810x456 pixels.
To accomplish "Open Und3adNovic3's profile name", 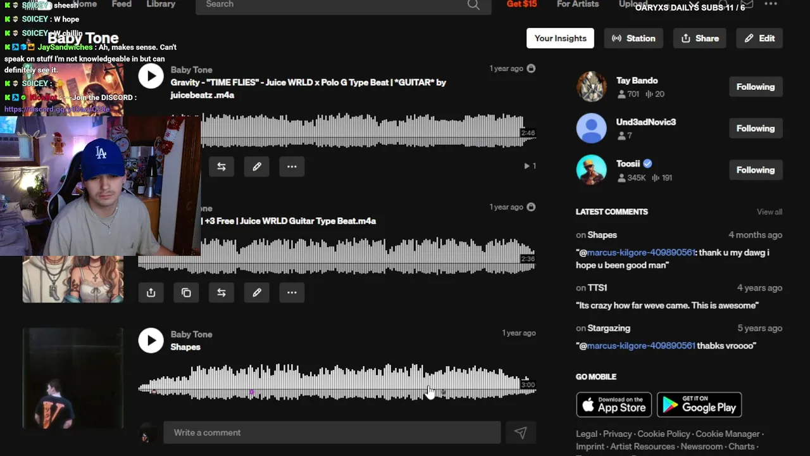I will 646,122.
